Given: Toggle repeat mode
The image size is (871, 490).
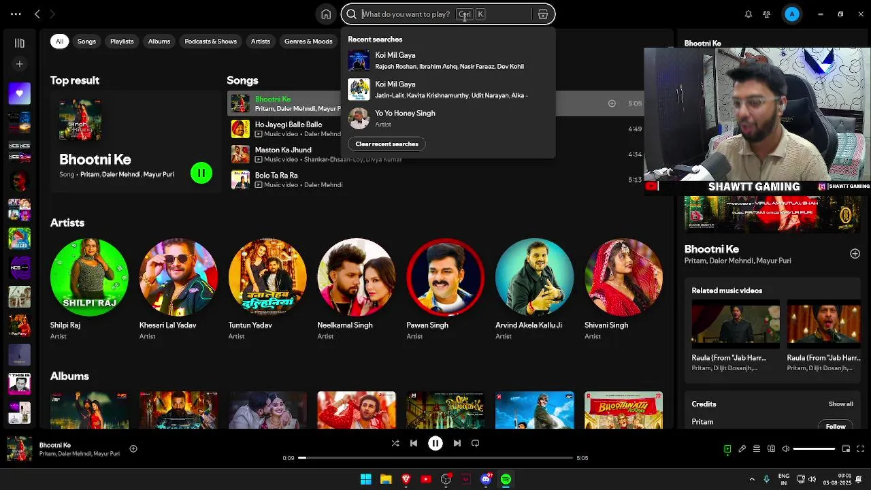Looking at the screenshot, I should point(476,443).
